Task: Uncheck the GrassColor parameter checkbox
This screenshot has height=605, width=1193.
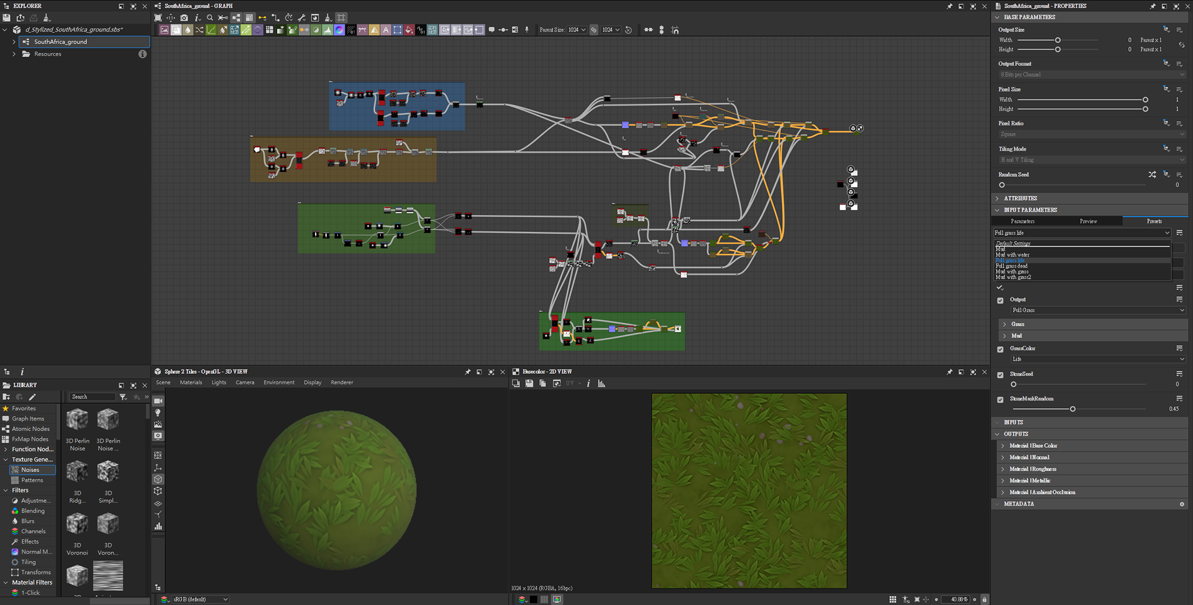Action: point(1000,349)
